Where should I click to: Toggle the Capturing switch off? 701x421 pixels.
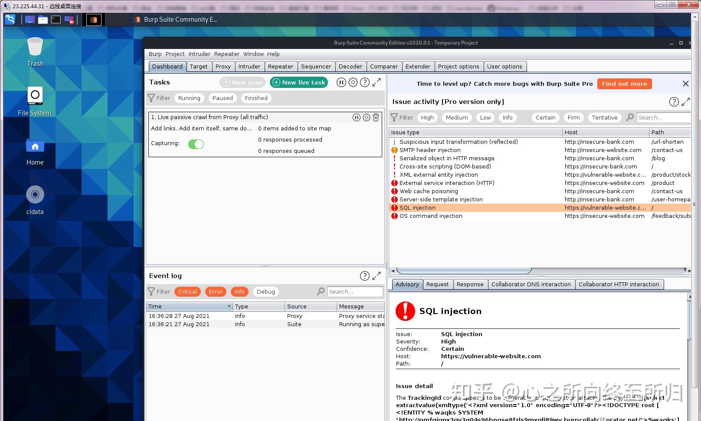196,144
